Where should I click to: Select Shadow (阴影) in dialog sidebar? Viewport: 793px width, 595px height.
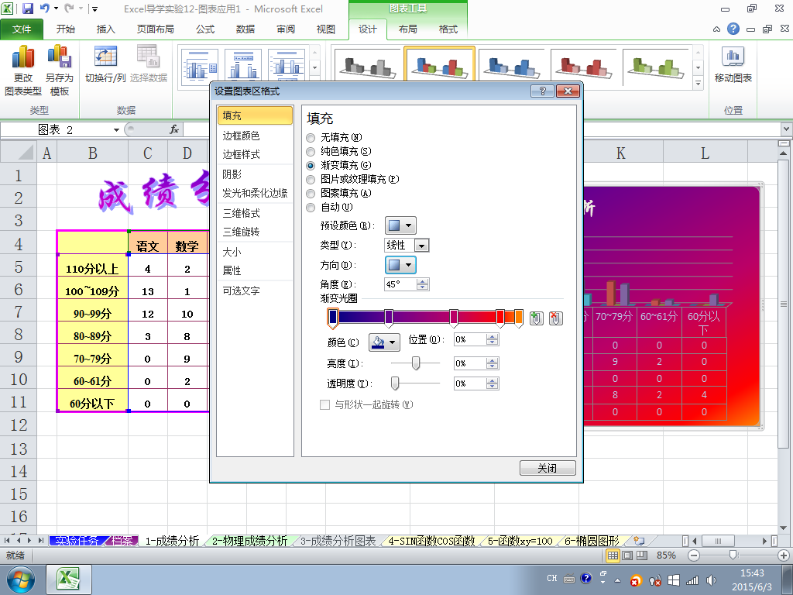point(255,174)
